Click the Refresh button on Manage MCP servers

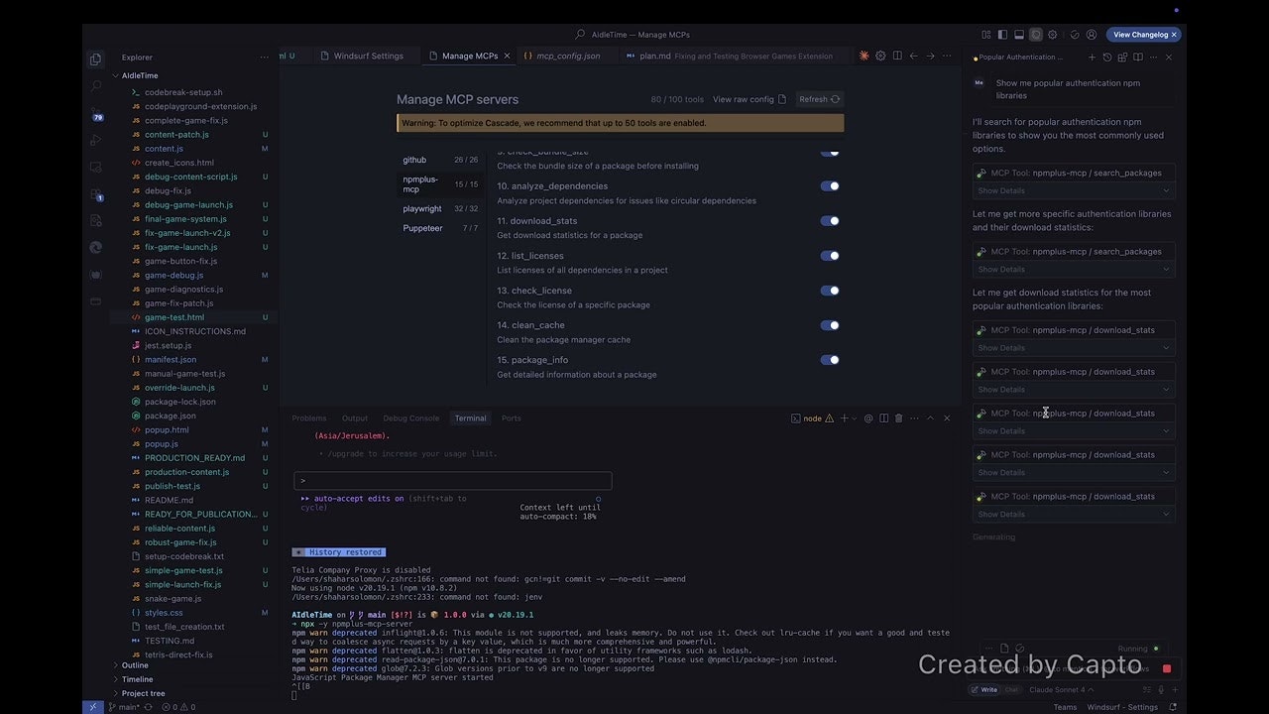coord(819,99)
